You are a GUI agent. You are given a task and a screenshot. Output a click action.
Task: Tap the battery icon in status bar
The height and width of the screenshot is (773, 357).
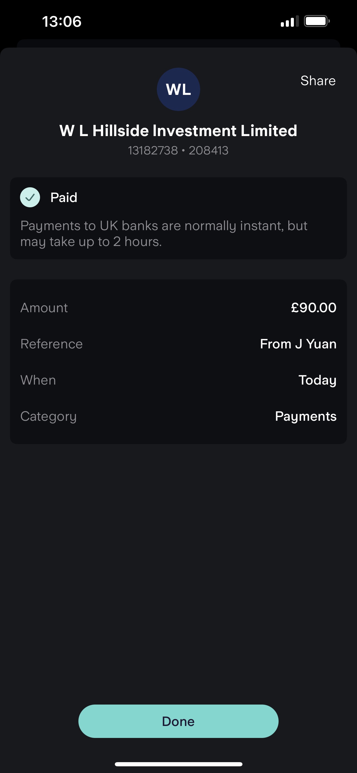316,21
